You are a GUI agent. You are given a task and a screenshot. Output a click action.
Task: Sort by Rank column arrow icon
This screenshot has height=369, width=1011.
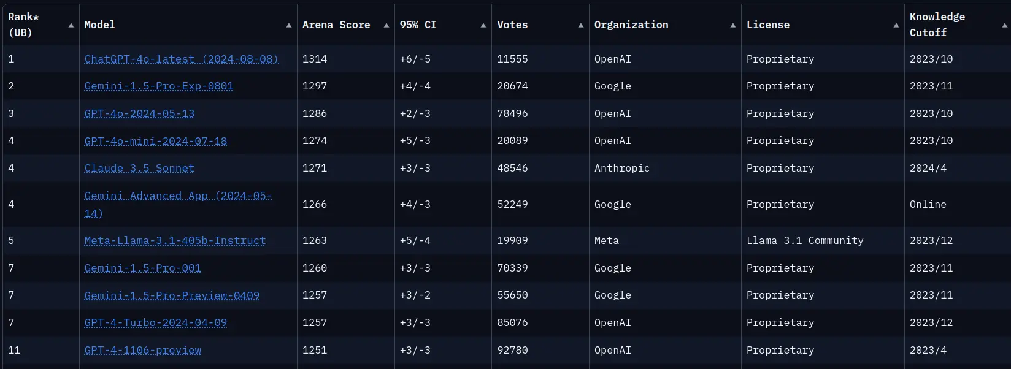tap(71, 25)
